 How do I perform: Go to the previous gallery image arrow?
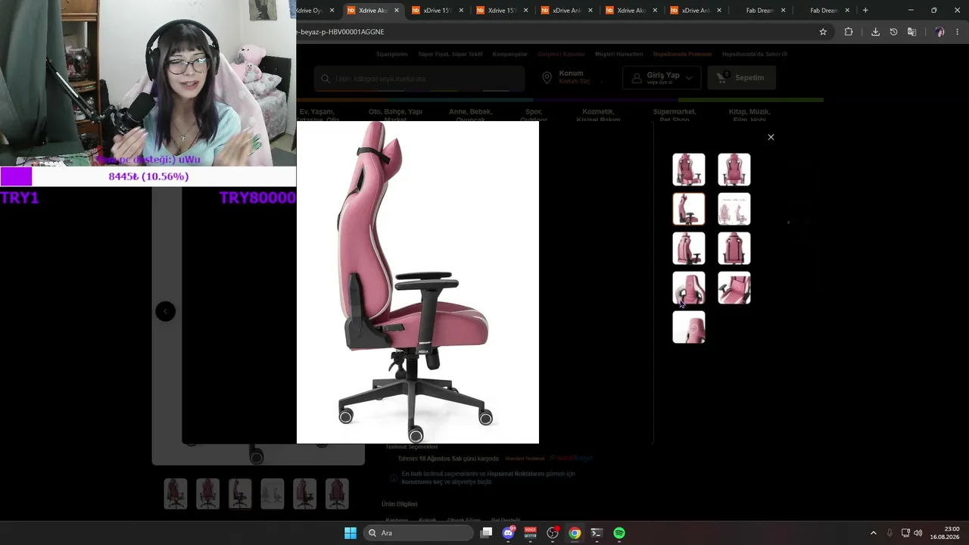coord(166,311)
